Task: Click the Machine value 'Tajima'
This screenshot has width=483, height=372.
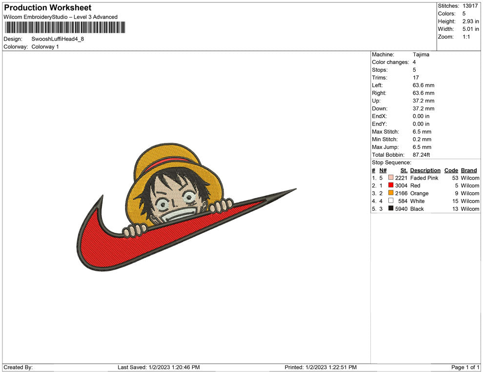Action: [x=421, y=54]
